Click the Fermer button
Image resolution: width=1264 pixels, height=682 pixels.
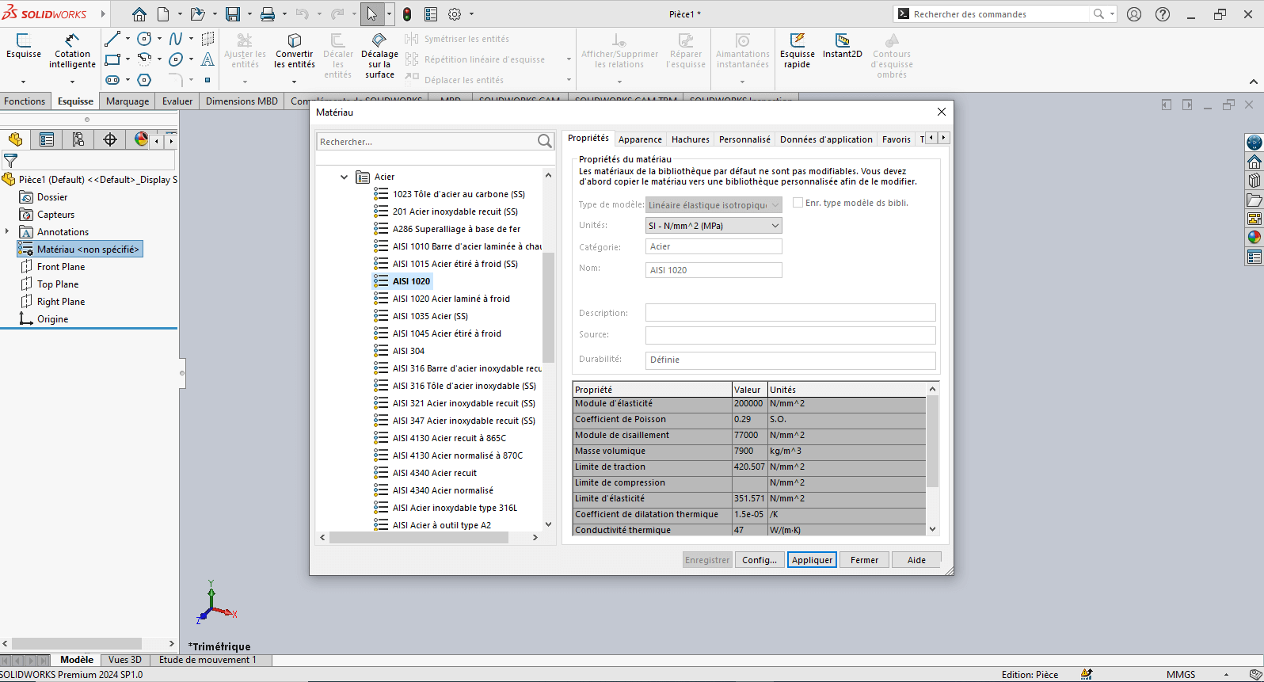pos(864,560)
